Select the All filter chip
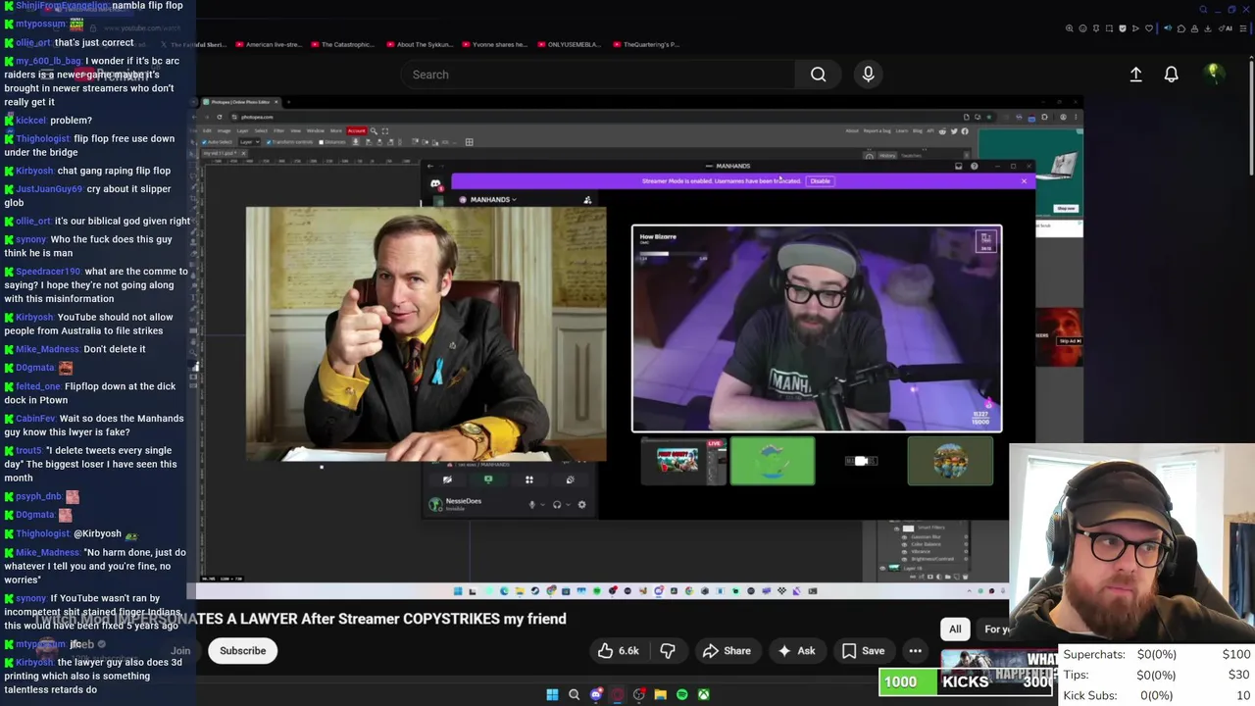Screen dimensions: 1255x706 pyautogui.click(x=955, y=630)
